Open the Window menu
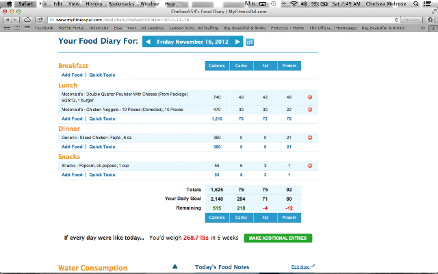The height and width of the screenshot is (274, 438). [x=149, y=4]
